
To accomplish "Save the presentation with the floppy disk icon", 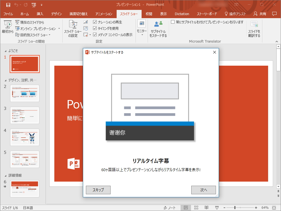I will point(8,5).
